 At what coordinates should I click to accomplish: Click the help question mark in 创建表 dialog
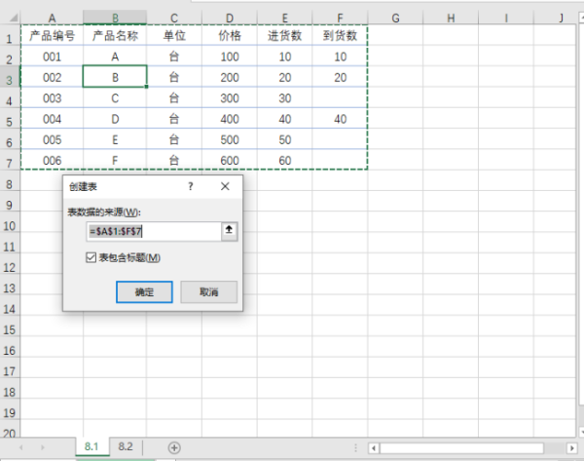[x=191, y=185]
